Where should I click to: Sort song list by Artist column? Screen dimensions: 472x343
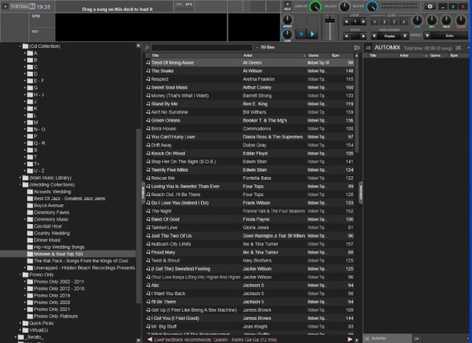tap(248, 55)
